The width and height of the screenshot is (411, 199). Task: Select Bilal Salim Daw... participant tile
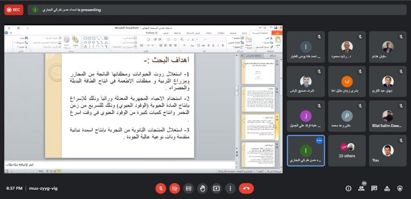click(x=387, y=116)
